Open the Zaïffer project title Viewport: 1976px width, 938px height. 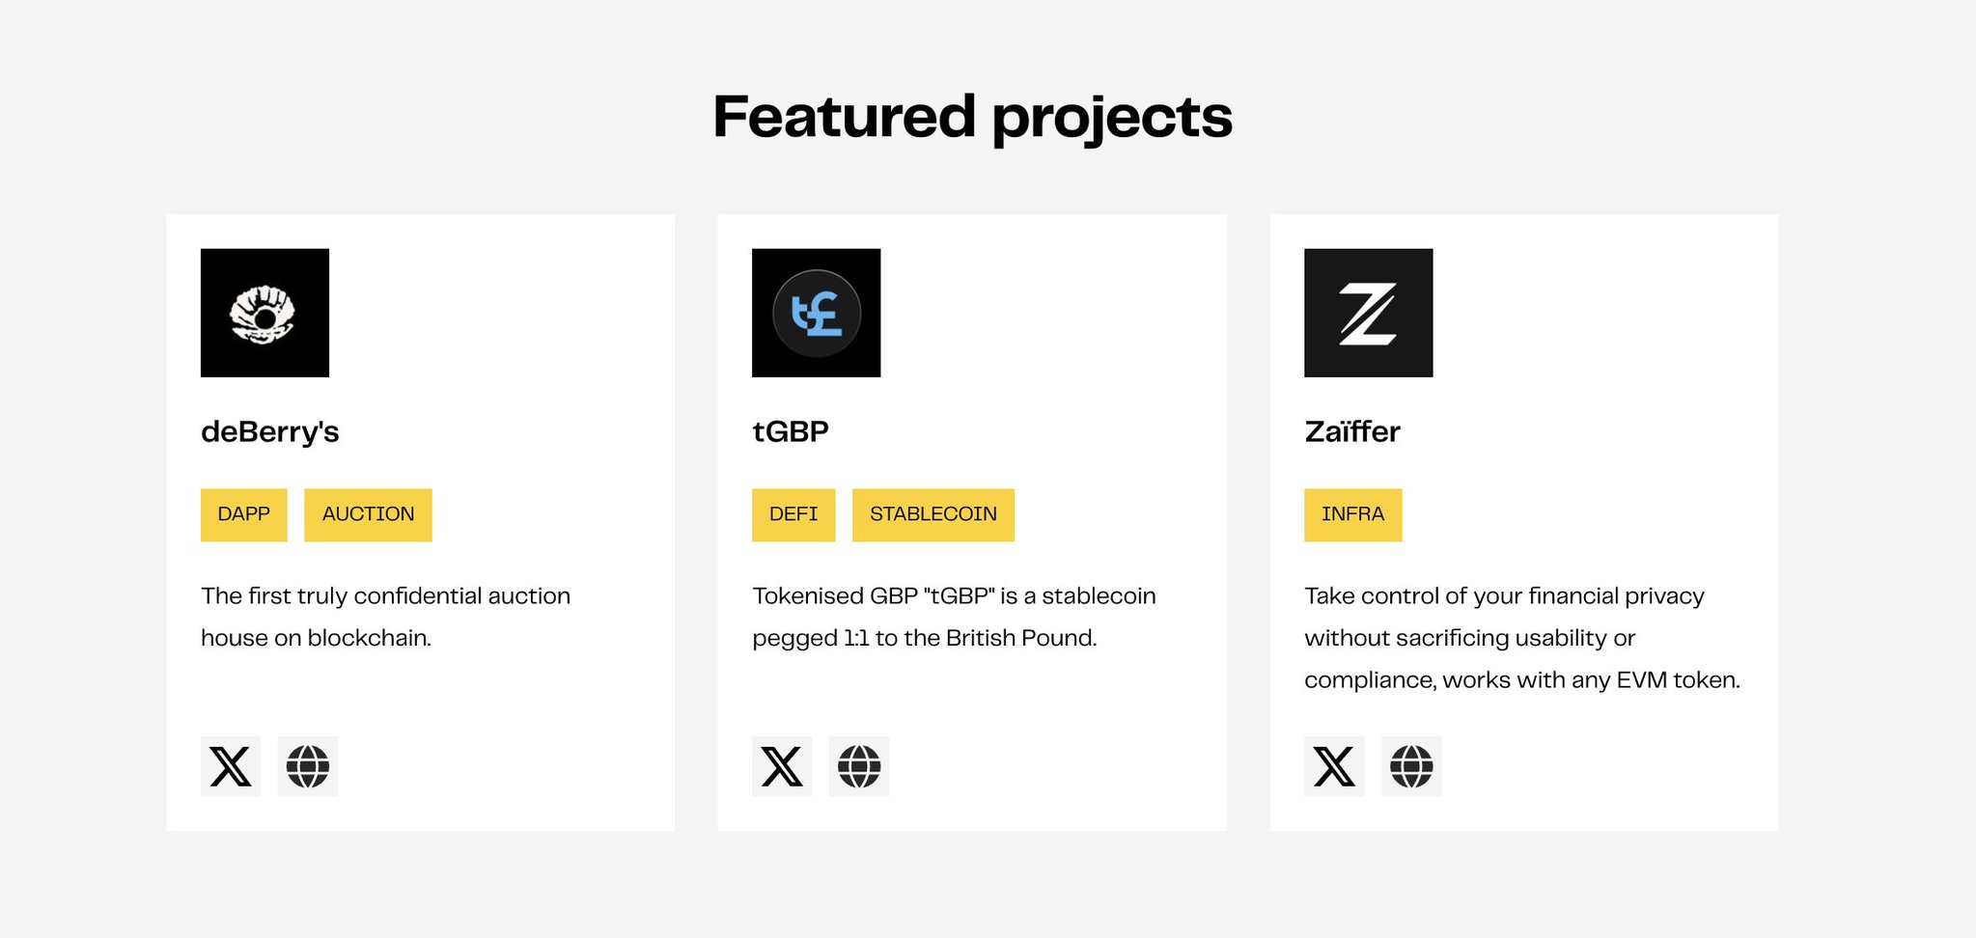pyautogui.click(x=1351, y=431)
